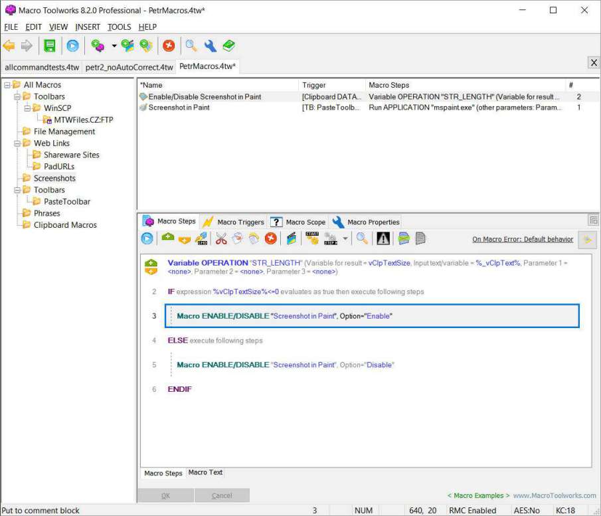Switch to the Macro Text view tab
This screenshot has height=516, width=601.
[205, 473]
